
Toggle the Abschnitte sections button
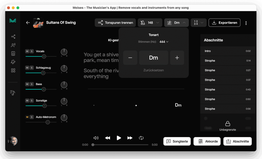pyautogui.click(x=237, y=141)
